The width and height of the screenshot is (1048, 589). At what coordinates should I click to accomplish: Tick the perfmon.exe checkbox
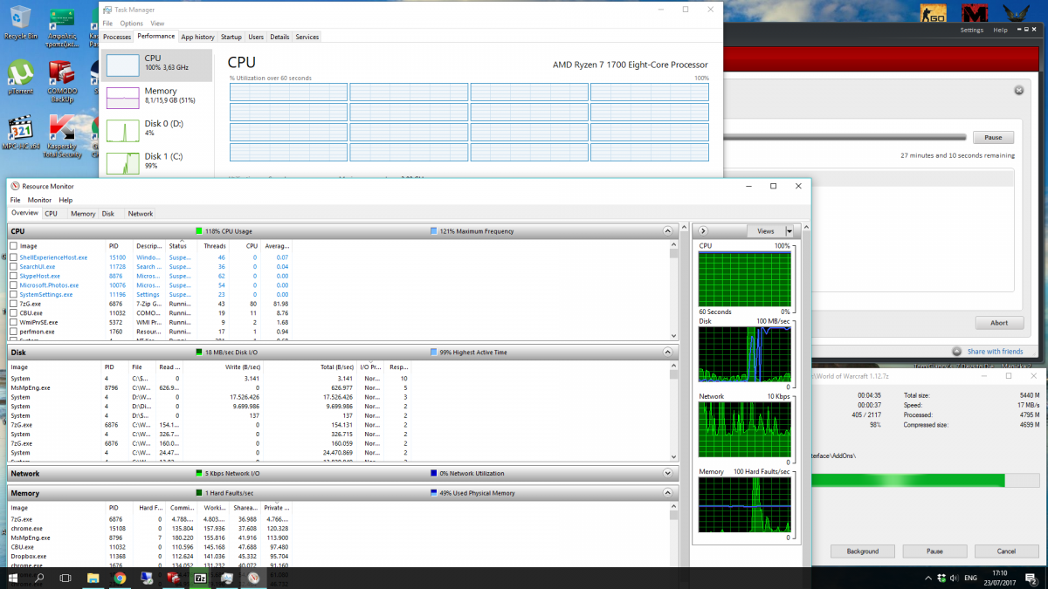(13, 332)
